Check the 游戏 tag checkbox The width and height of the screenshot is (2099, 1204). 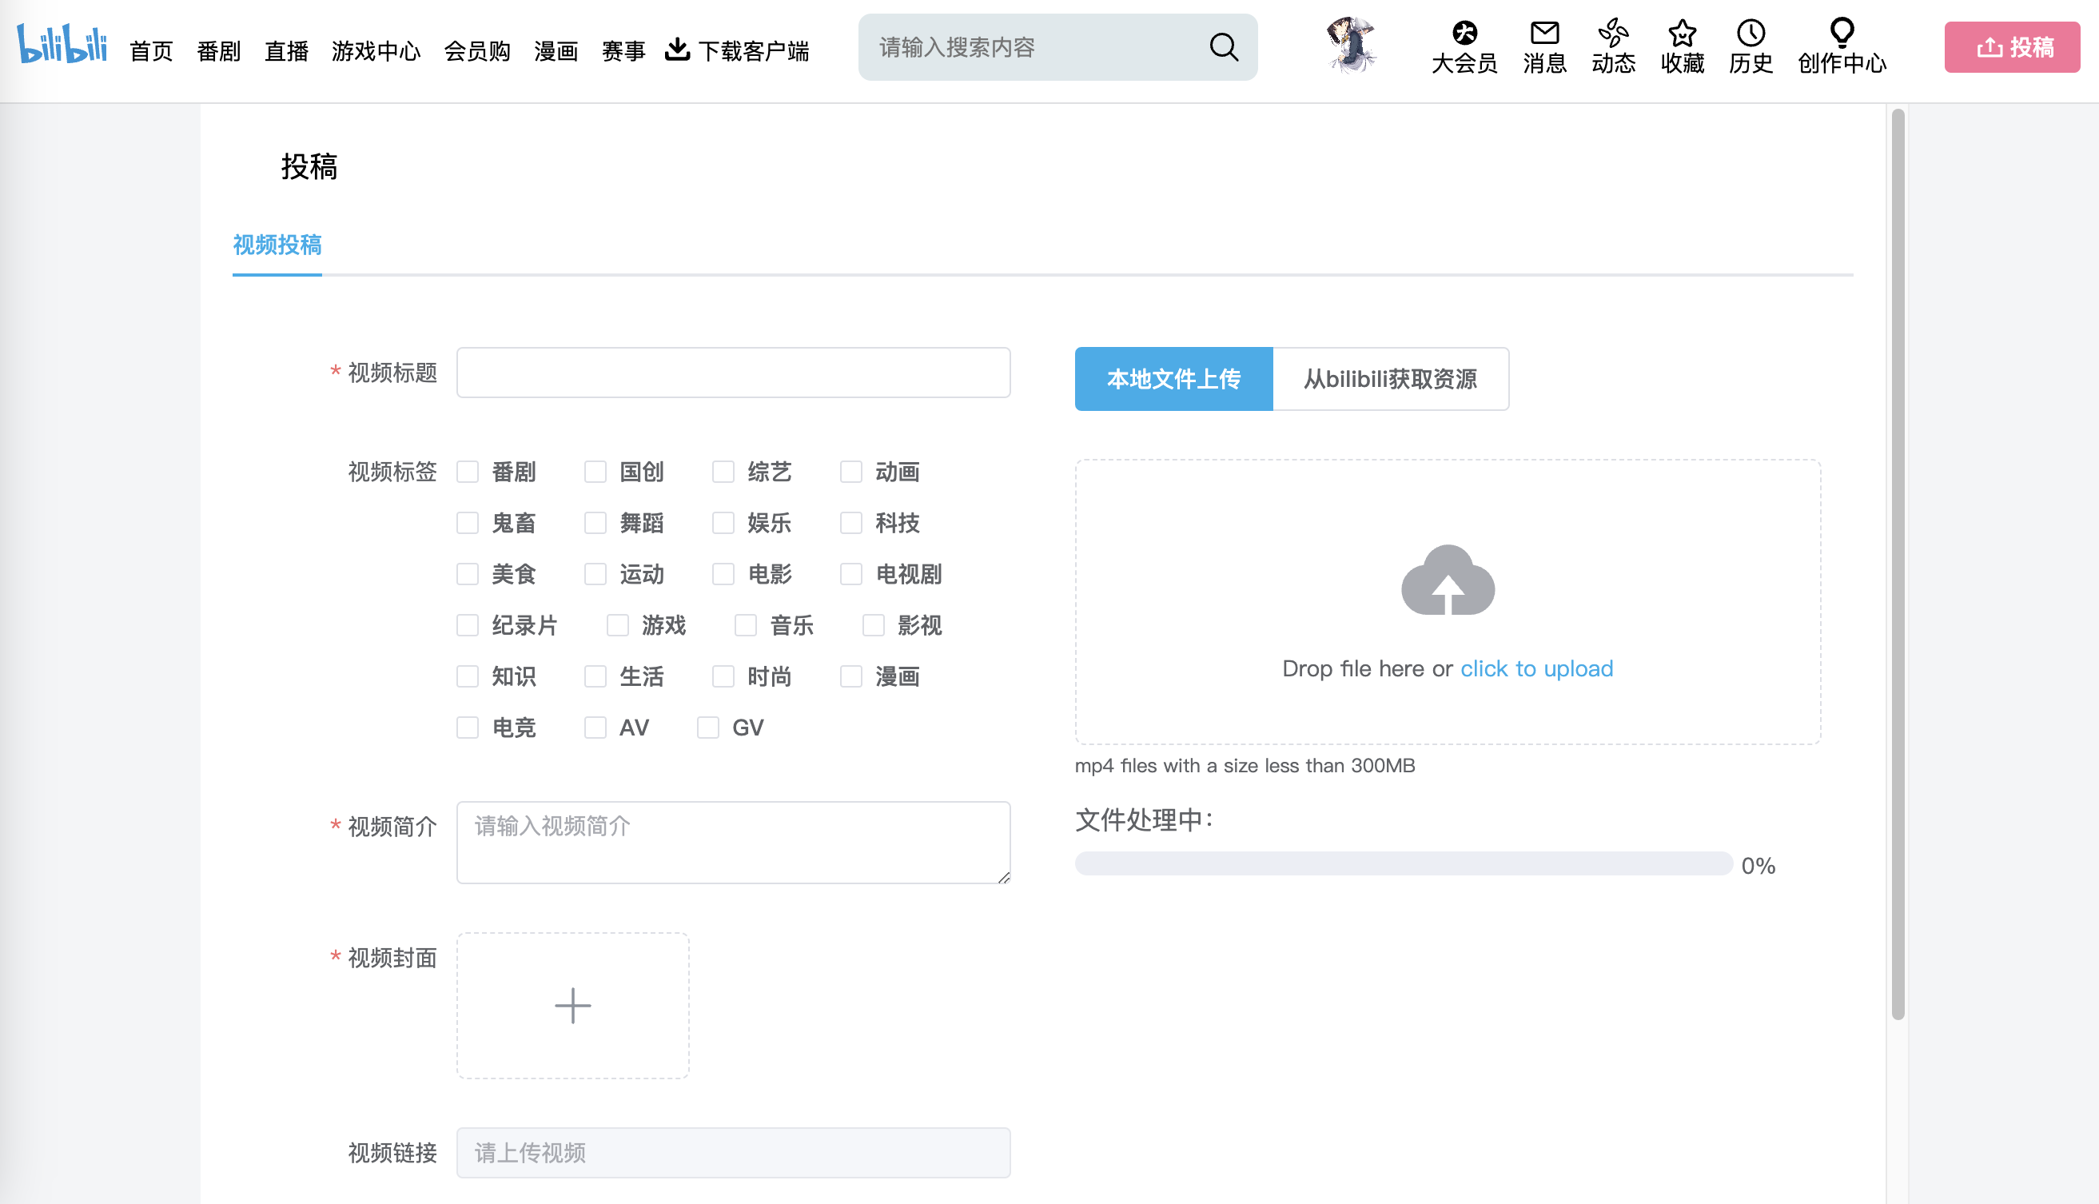click(x=618, y=625)
